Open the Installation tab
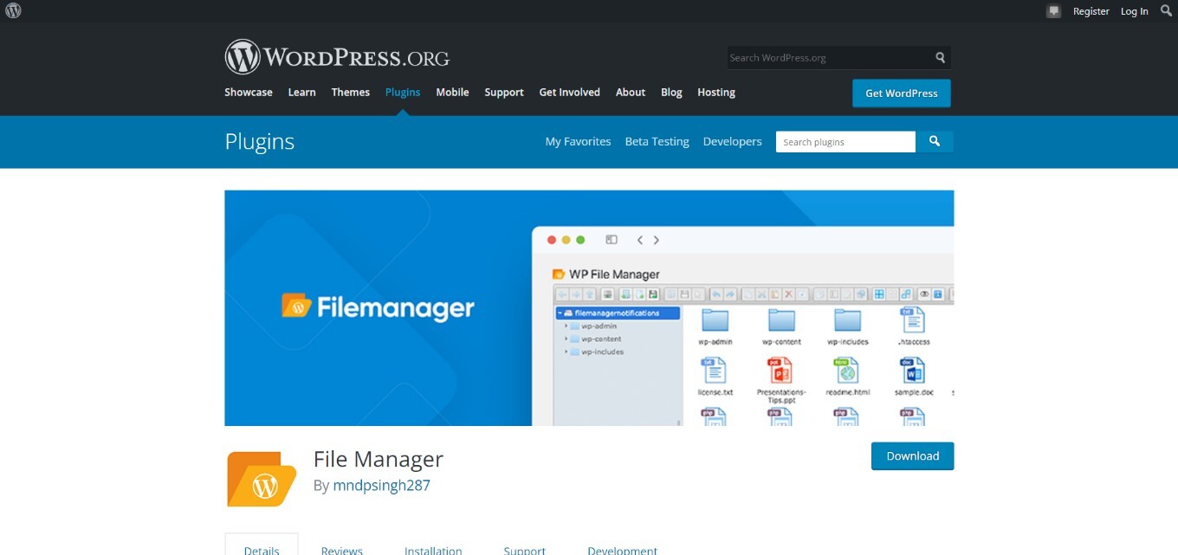This screenshot has width=1178, height=555. click(433, 550)
